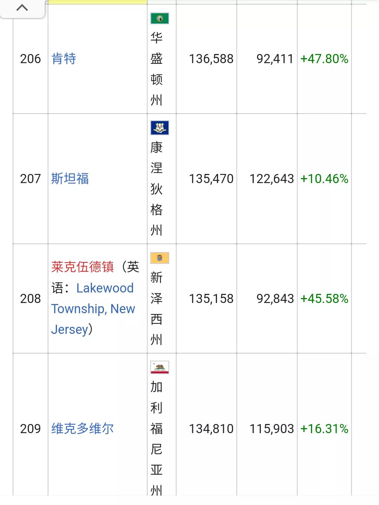The height and width of the screenshot is (505, 379).
Task: Open the California state flag image
Action: point(160,367)
